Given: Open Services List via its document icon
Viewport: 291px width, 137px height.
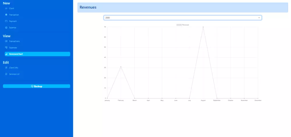Looking at the screenshot, I should [6, 74].
